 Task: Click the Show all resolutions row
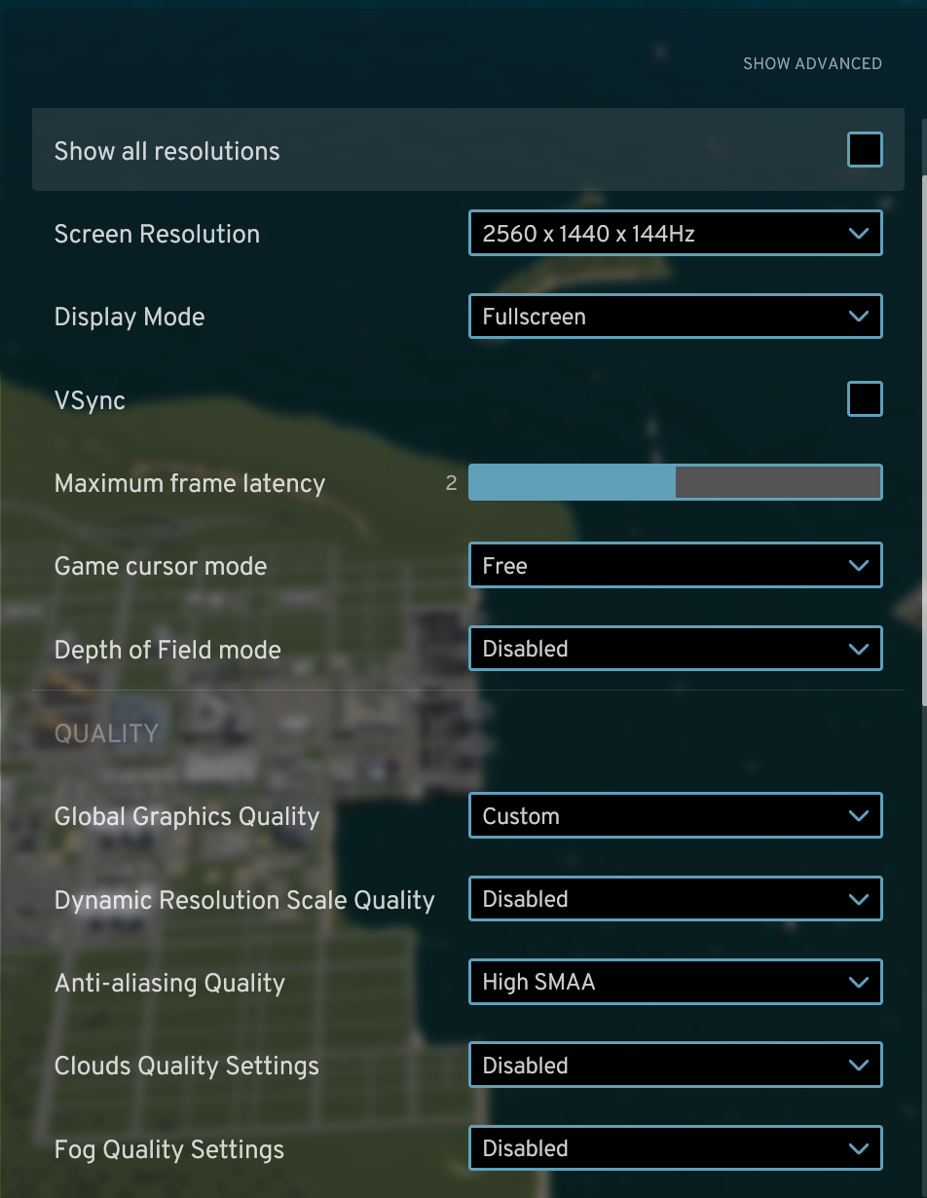[389, 150]
